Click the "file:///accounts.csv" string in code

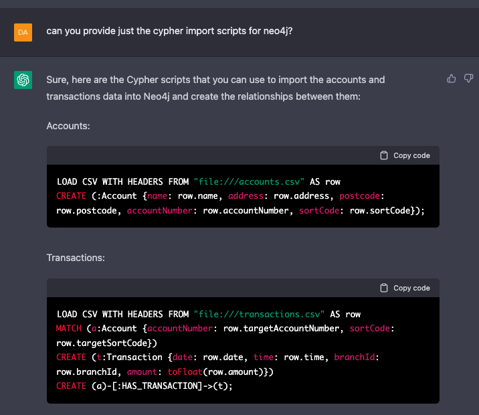249,182
